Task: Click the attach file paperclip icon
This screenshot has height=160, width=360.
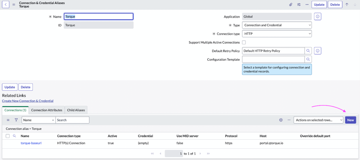Action: pos(291,4)
